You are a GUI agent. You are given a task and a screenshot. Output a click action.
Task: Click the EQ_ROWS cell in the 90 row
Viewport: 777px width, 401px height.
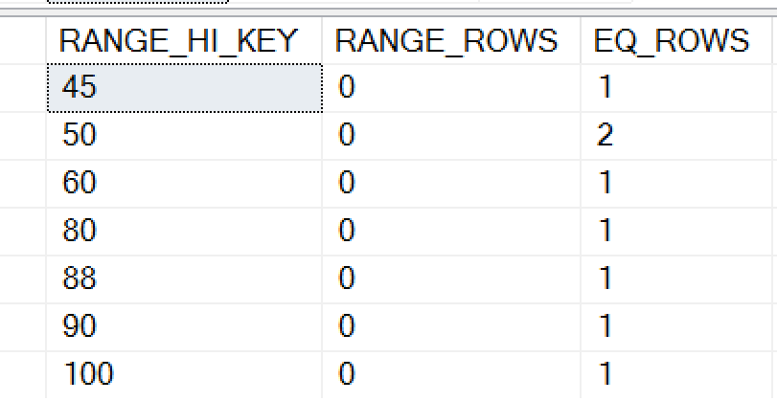pyautogui.click(x=677, y=324)
